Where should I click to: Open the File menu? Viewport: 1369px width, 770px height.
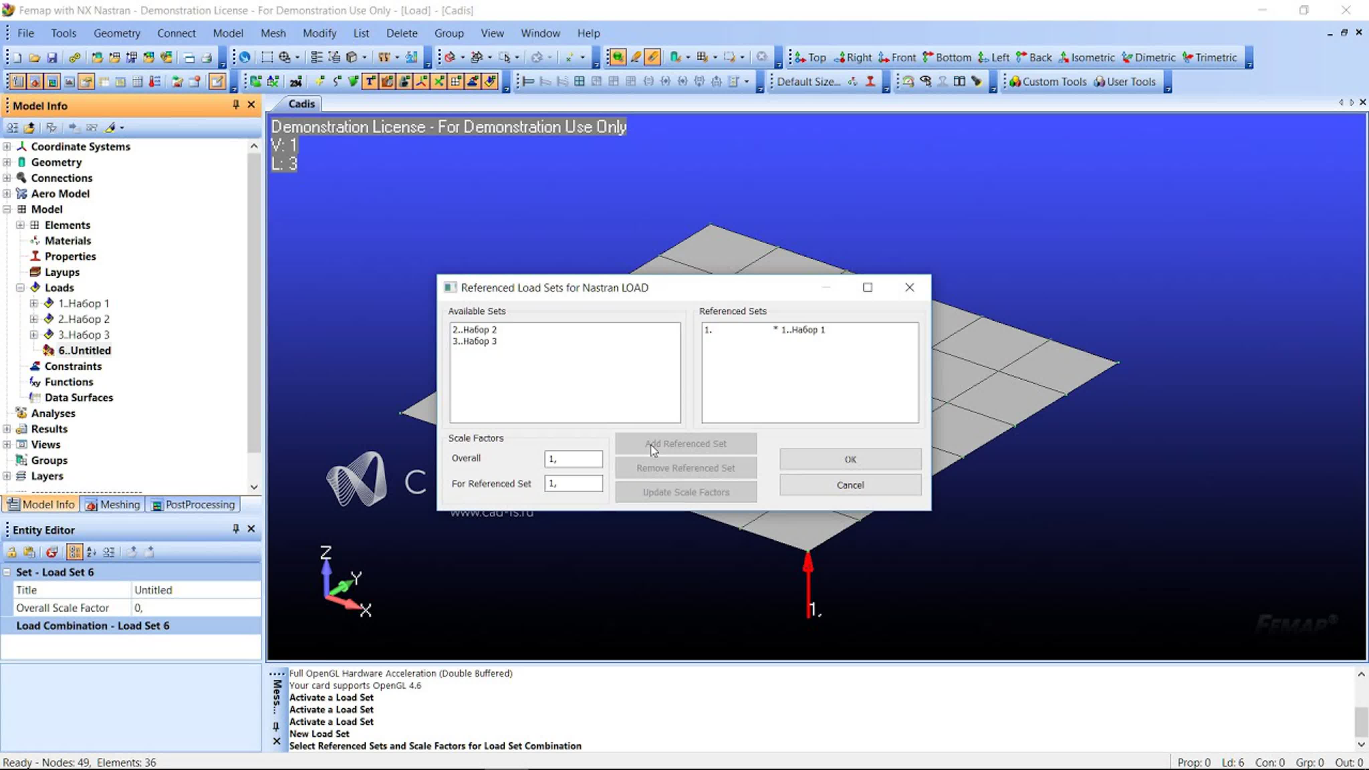point(25,33)
